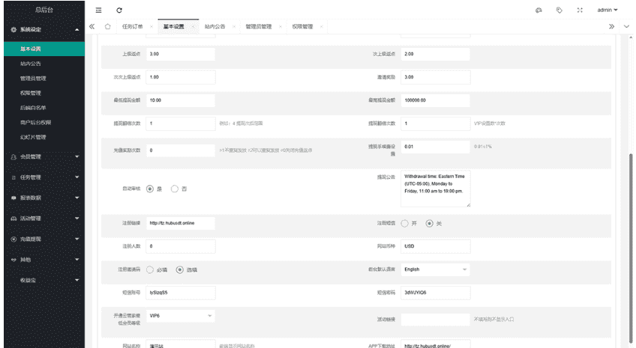Select 开 for 注册短信
636x348 pixels.
click(405, 223)
